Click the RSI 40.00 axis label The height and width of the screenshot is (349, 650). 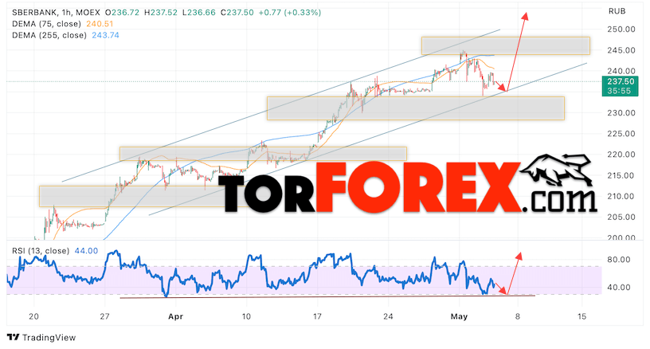[619, 287]
